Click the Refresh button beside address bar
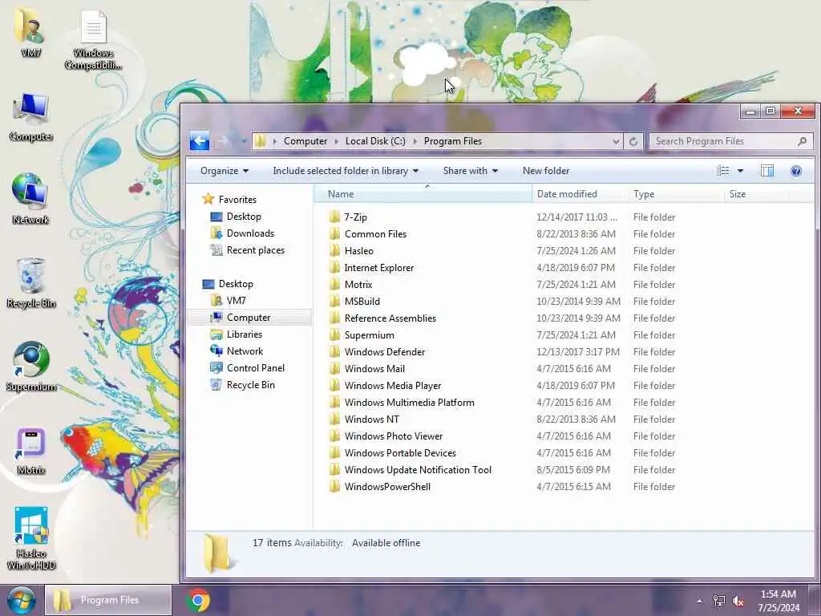Screen dimensions: 821x616 633,141
